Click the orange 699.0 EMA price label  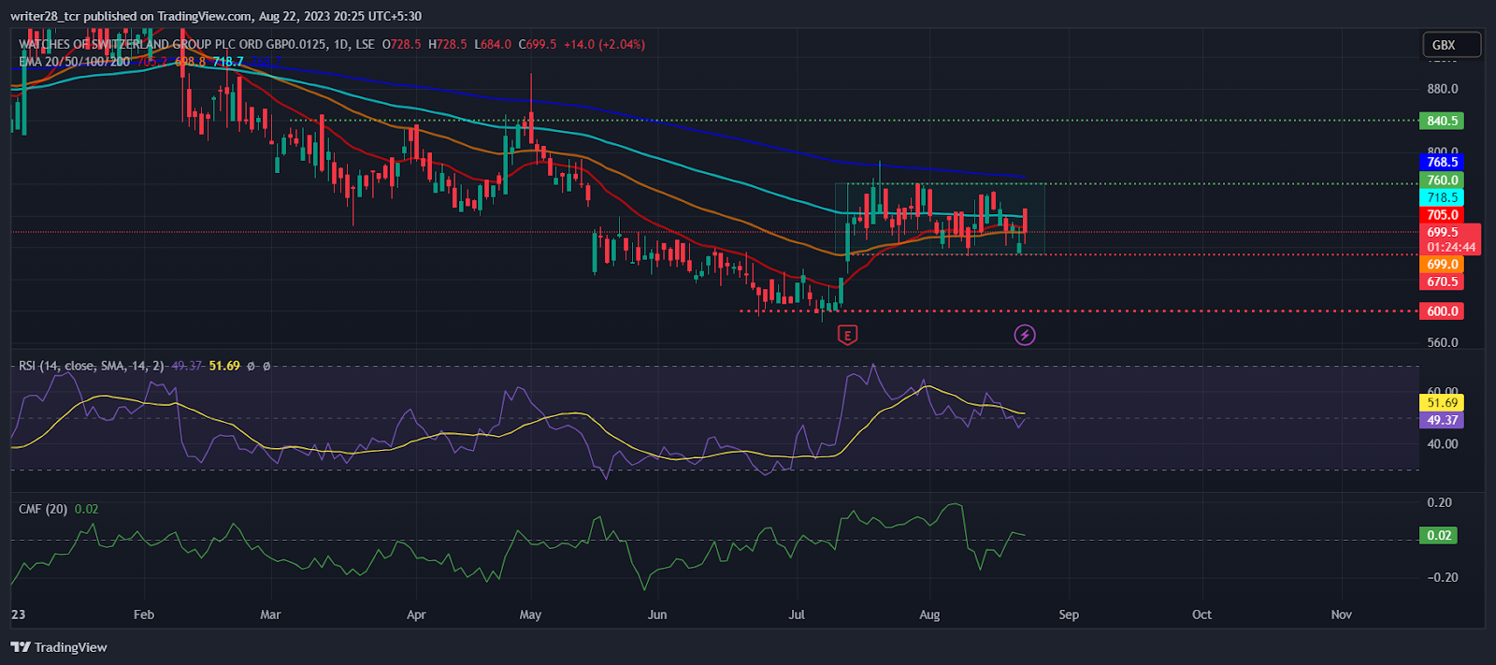pos(1442,265)
